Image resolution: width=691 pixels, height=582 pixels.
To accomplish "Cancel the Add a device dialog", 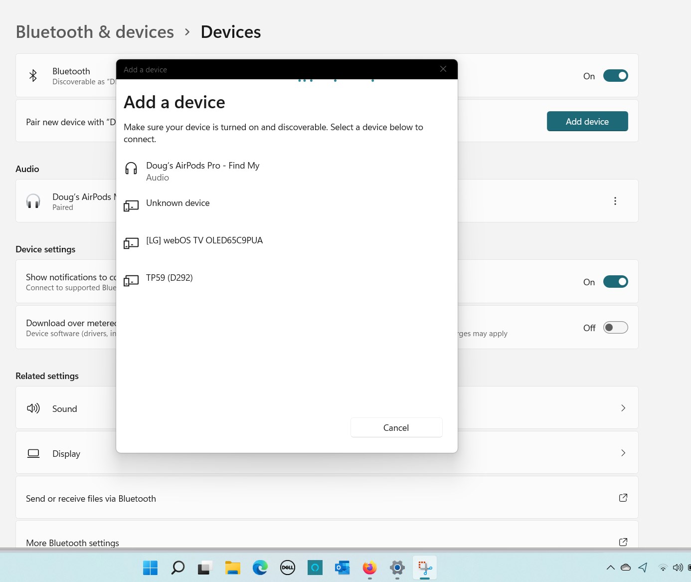I will [396, 427].
